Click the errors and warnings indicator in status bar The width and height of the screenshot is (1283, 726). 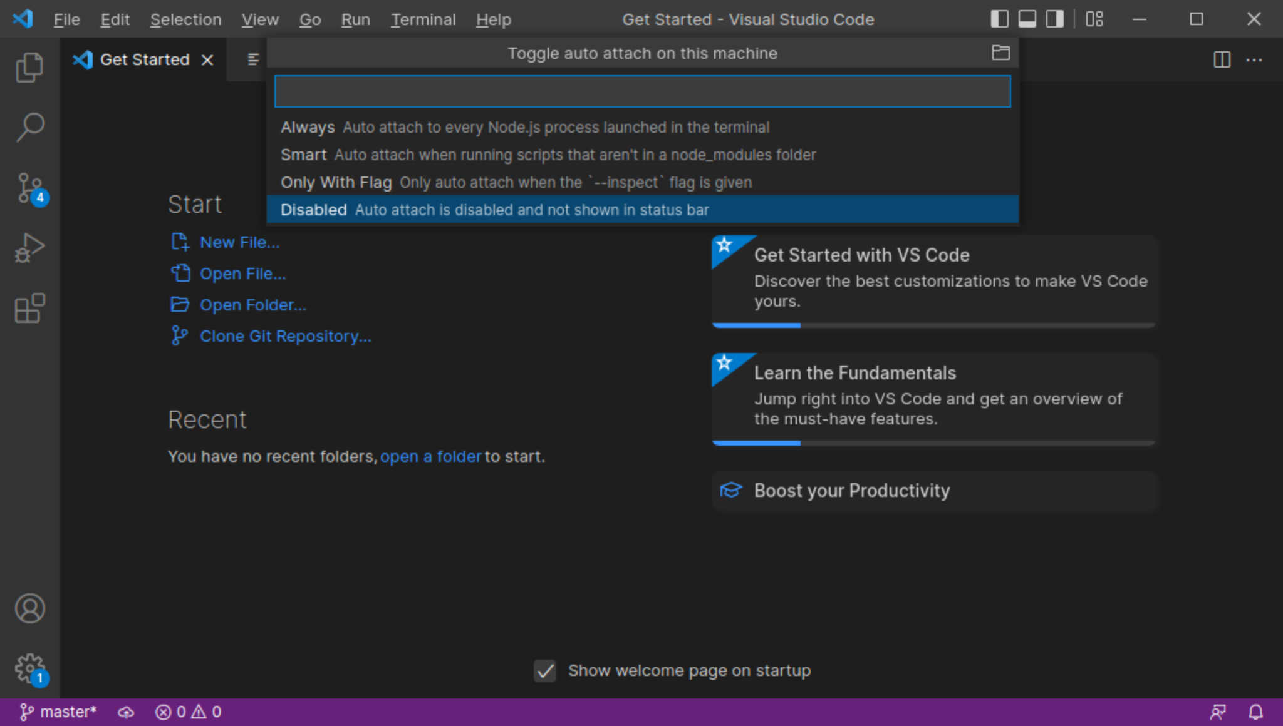point(188,711)
